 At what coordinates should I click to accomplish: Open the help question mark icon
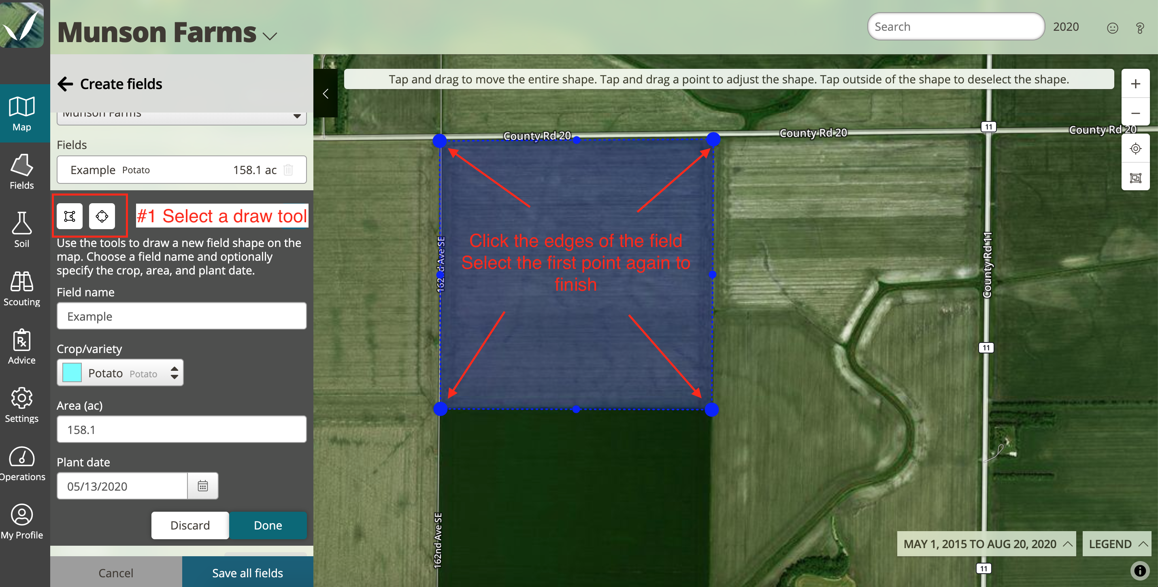[x=1139, y=28]
